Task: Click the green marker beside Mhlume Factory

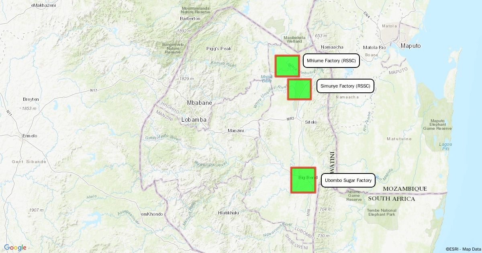Action: point(287,66)
